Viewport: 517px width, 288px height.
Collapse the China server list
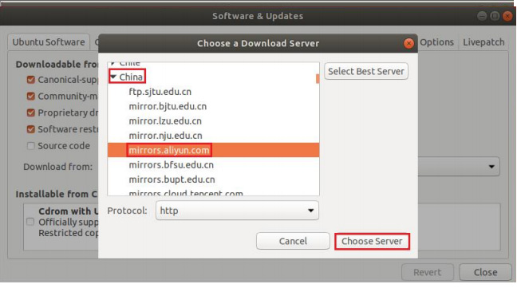tap(113, 77)
